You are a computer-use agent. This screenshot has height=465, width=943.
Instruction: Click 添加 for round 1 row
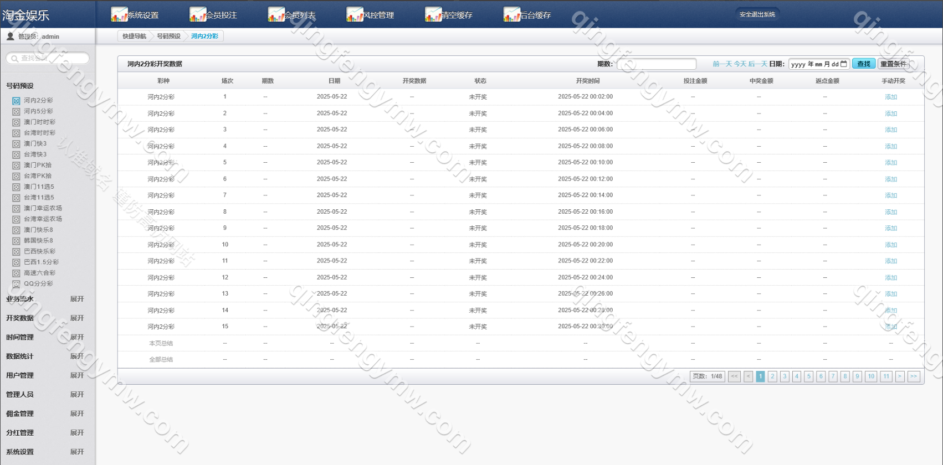coord(890,97)
